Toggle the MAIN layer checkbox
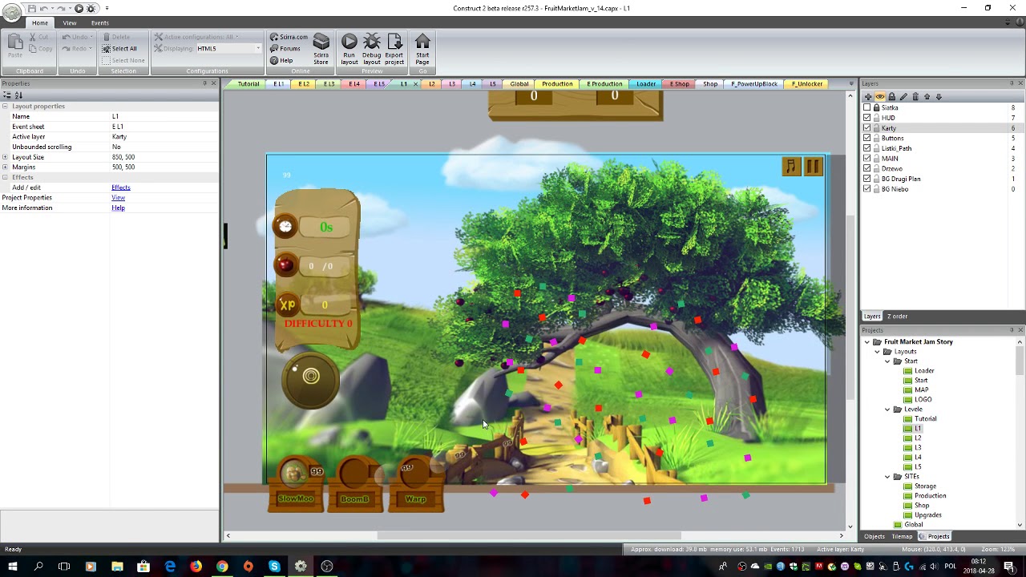 pos(867,159)
